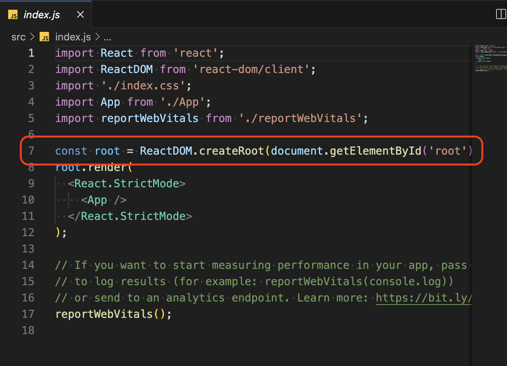
Task: Click line number 7 in gutter
Action: (x=31, y=151)
